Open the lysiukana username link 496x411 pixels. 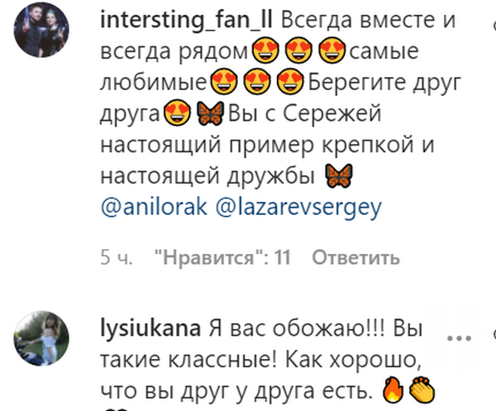[x=150, y=329]
